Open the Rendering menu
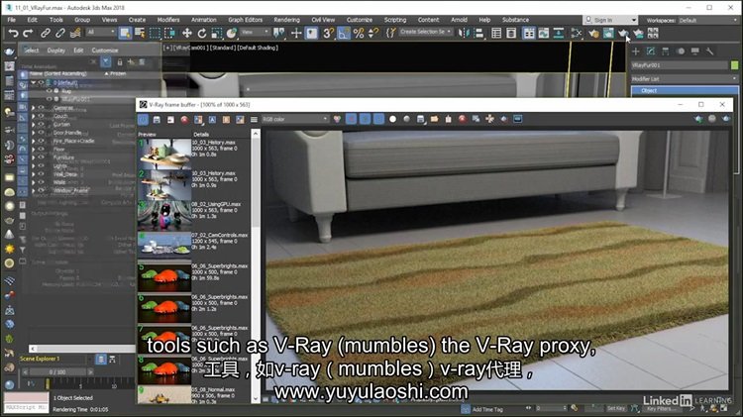The height and width of the screenshot is (417, 743). tap(286, 20)
